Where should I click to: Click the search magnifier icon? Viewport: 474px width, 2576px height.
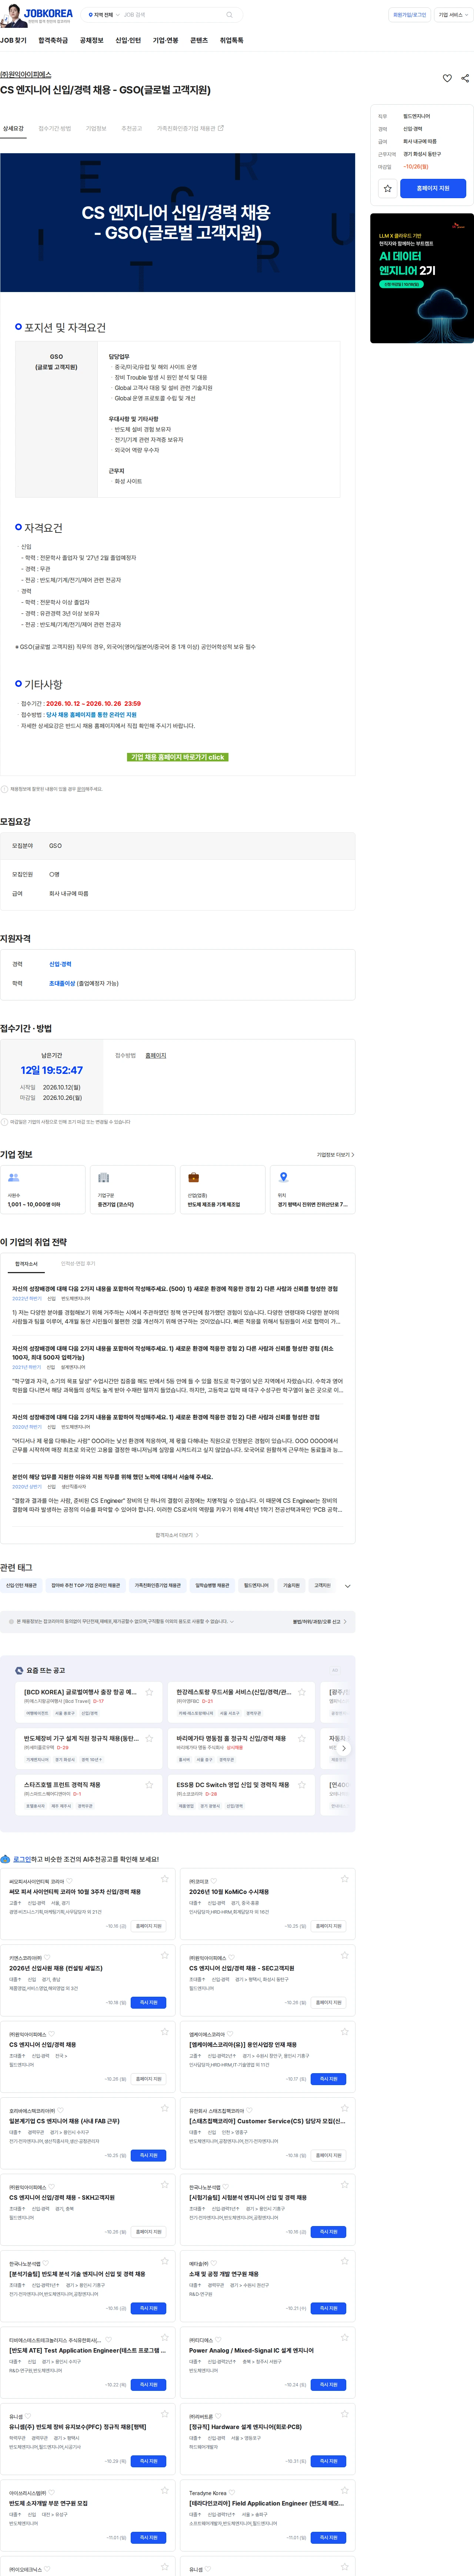point(230,15)
